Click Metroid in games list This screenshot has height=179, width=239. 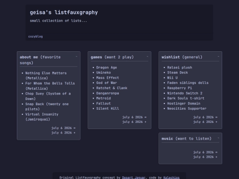tap(104, 98)
